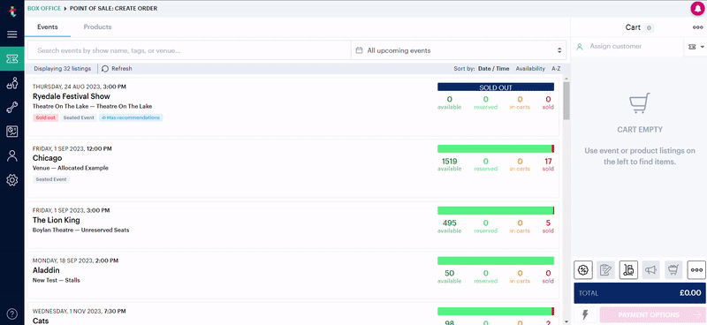Switch to the Events tab
The image size is (707, 325).
(x=48, y=27)
